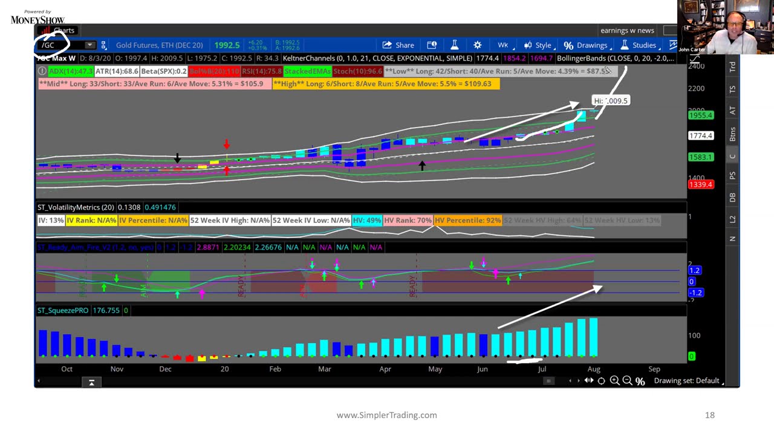Click the /GC symbol input field
The image size is (774, 435).
click(x=60, y=45)
